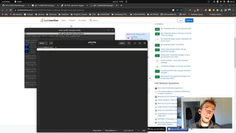The width and height of the screenshot is (236, 133).
Task: Dismiss the sign-up banner with X
Action: (x=192, y=129)
